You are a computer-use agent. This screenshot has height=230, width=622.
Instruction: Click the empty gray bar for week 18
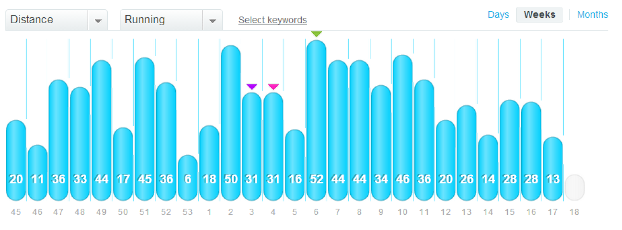click(574, 188)
